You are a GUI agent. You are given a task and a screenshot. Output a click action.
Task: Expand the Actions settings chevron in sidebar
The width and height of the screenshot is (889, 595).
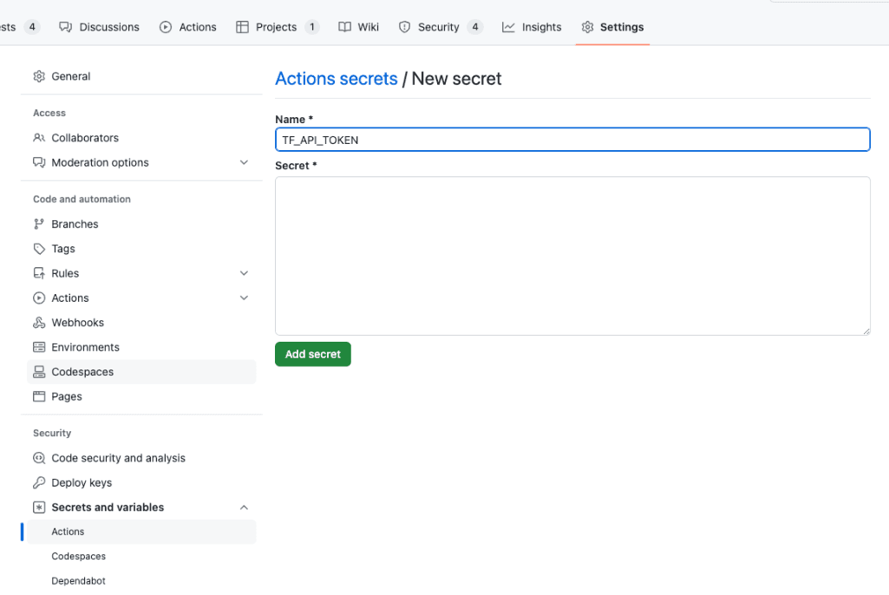coord(244,297)
